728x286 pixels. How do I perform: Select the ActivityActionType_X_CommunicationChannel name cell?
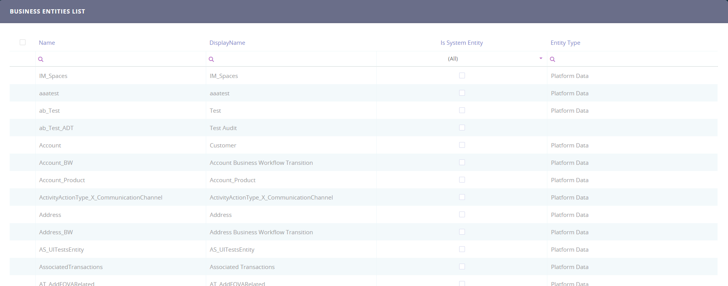[101, 198]
